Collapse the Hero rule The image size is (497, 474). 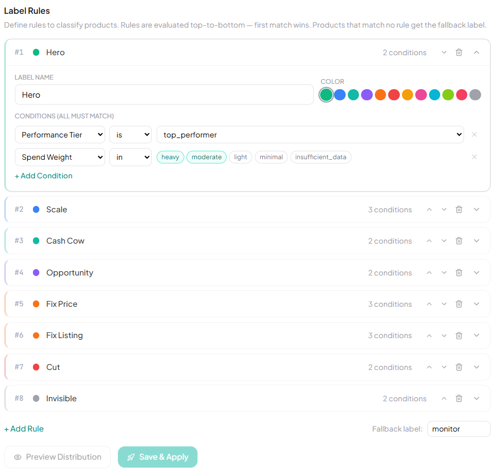[x=476, y=52]
